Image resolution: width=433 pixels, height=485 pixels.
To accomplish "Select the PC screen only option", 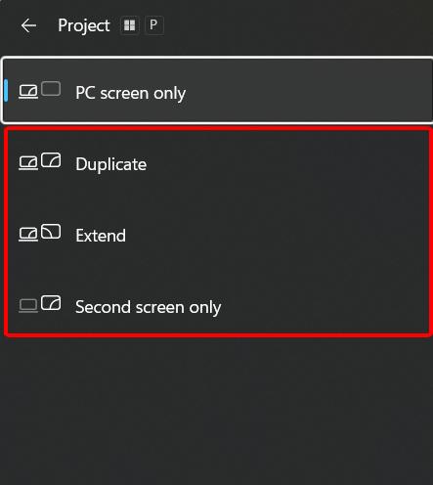I will point(217,90).
